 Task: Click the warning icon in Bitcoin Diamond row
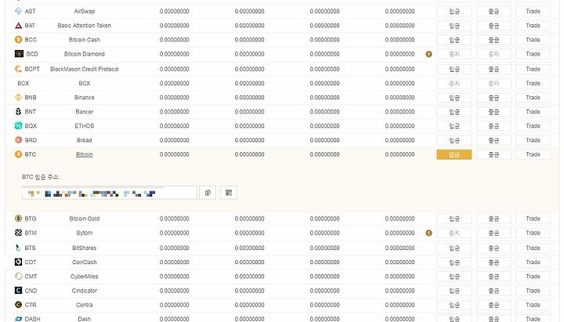pos(428,54)
